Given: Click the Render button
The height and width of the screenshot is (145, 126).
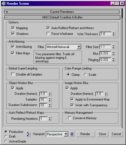Looking at the screenshot, I should pos(85,134).
